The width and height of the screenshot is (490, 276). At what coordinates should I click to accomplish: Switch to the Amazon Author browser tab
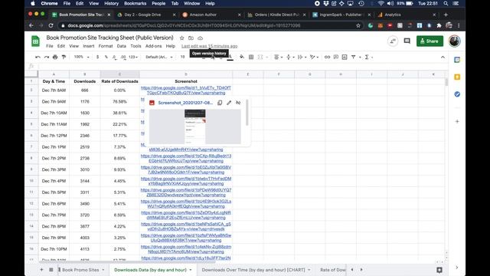pyautogui.click(x=203, y=15)
